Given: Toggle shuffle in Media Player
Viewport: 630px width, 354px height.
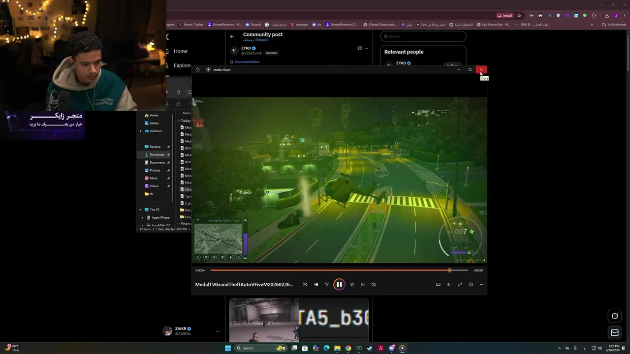Looking at the screenshot, I should coord(305,284).
